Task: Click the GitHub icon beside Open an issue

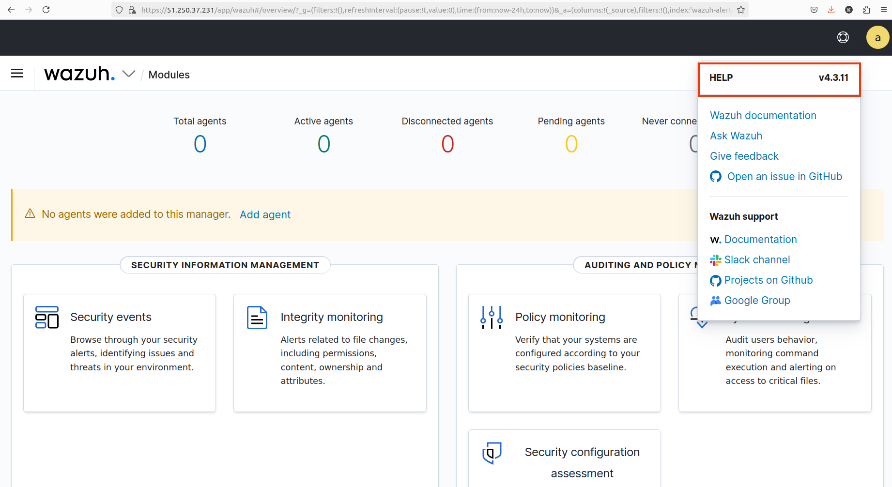Action: coord(716,177)
